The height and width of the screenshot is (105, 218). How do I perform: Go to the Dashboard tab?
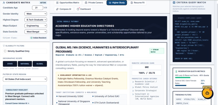tap(84, 9)
